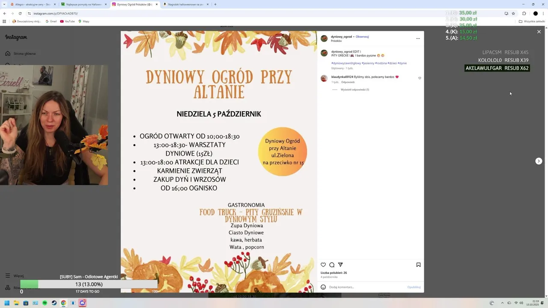Viewport: 548px width, 308px height.
Task: Share the post with the paper plane icon
Action: click(340, 265)
